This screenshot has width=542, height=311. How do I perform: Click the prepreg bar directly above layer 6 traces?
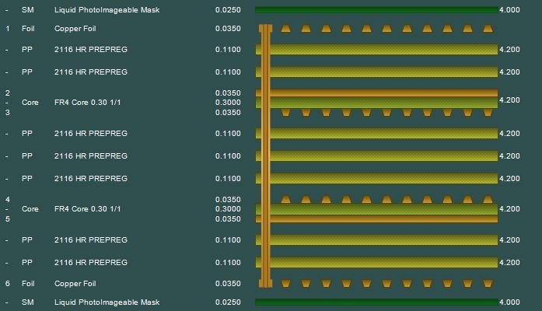[x=377, y=263]
